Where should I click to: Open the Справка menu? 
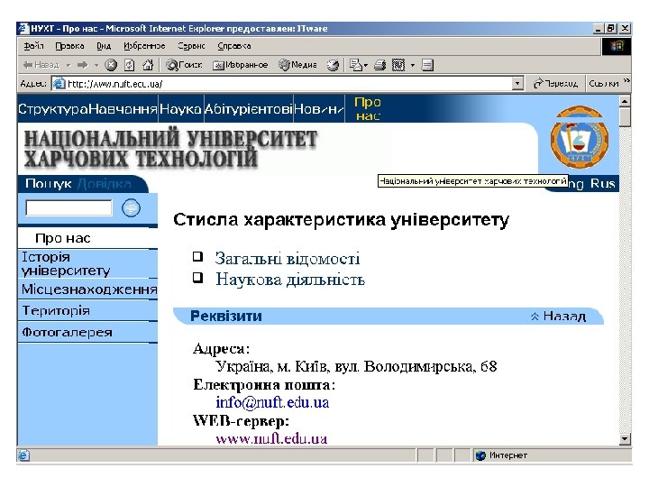click(x=234, y=46)
